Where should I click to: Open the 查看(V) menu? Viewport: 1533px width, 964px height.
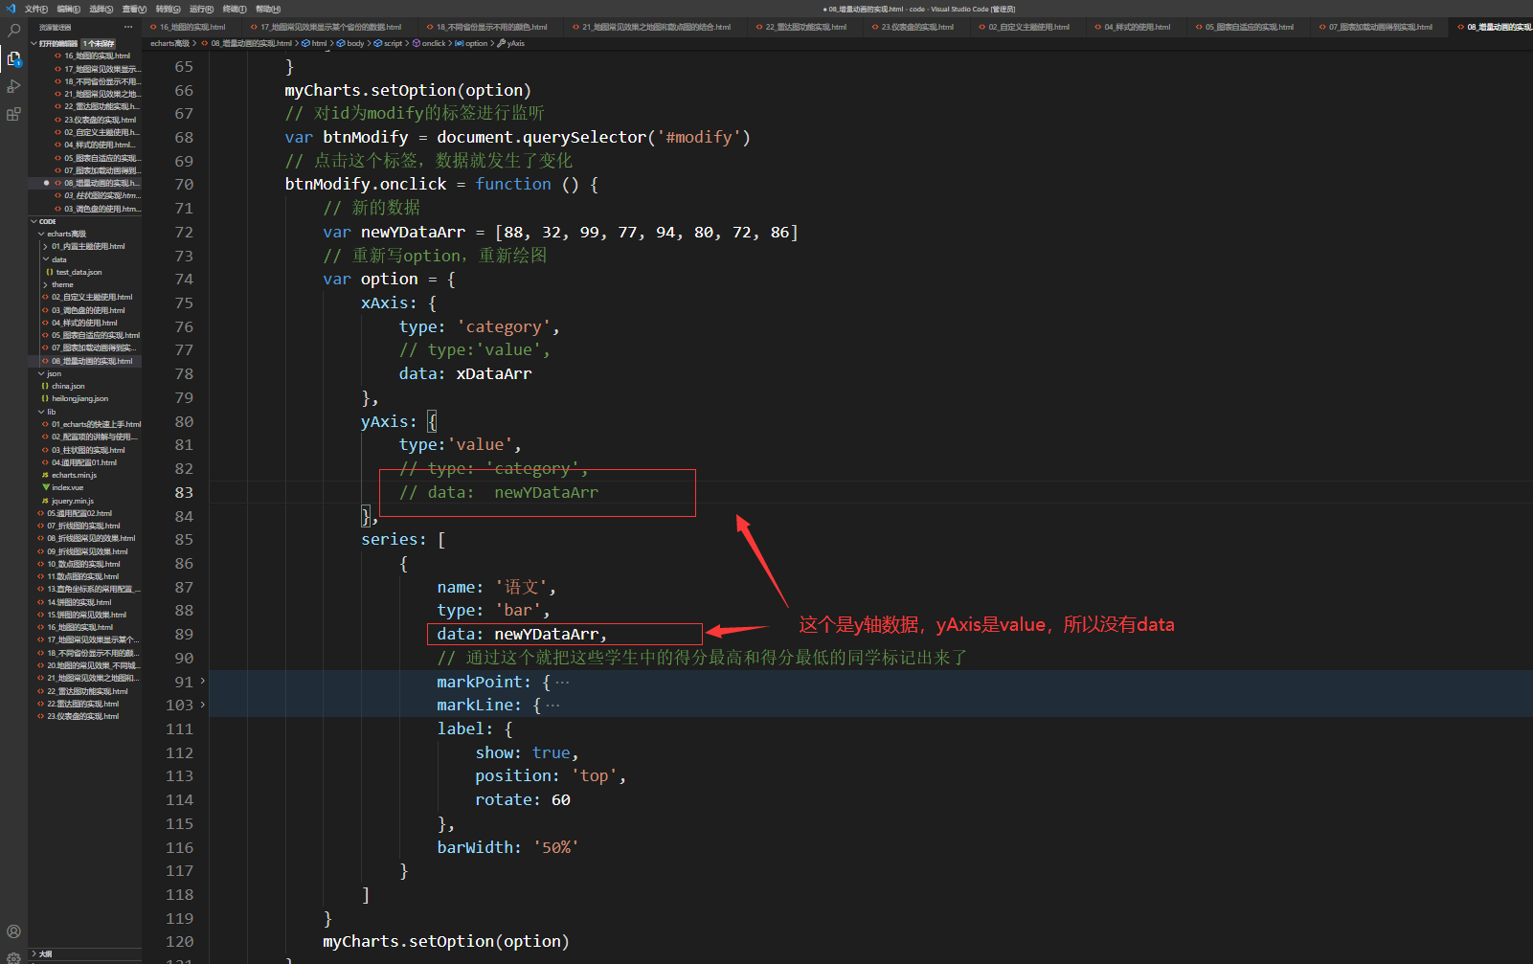[135, 9]
